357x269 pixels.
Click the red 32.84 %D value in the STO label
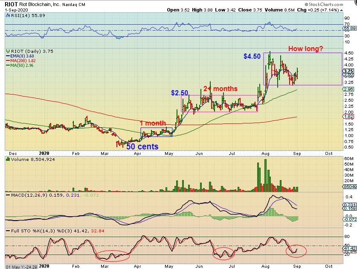pos(97,231)
